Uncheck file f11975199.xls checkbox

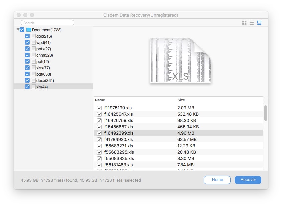99,108
